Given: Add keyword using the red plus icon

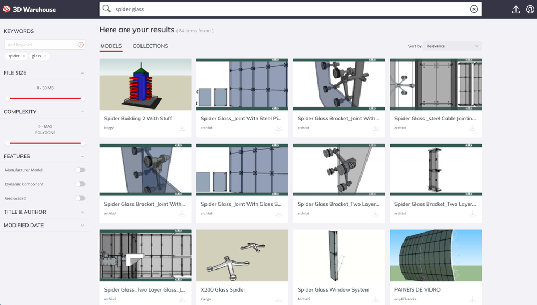Looking at the screenshot, I should pos(81,45).
